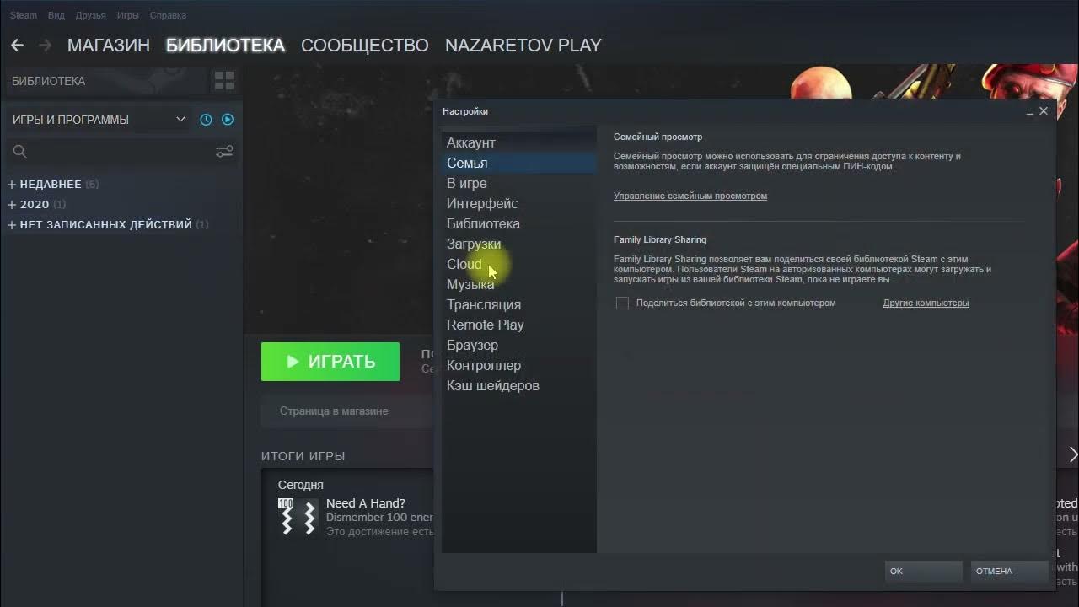Select Библиотека settings category
Screen dimensions: 1079x607
pos(518,223)
